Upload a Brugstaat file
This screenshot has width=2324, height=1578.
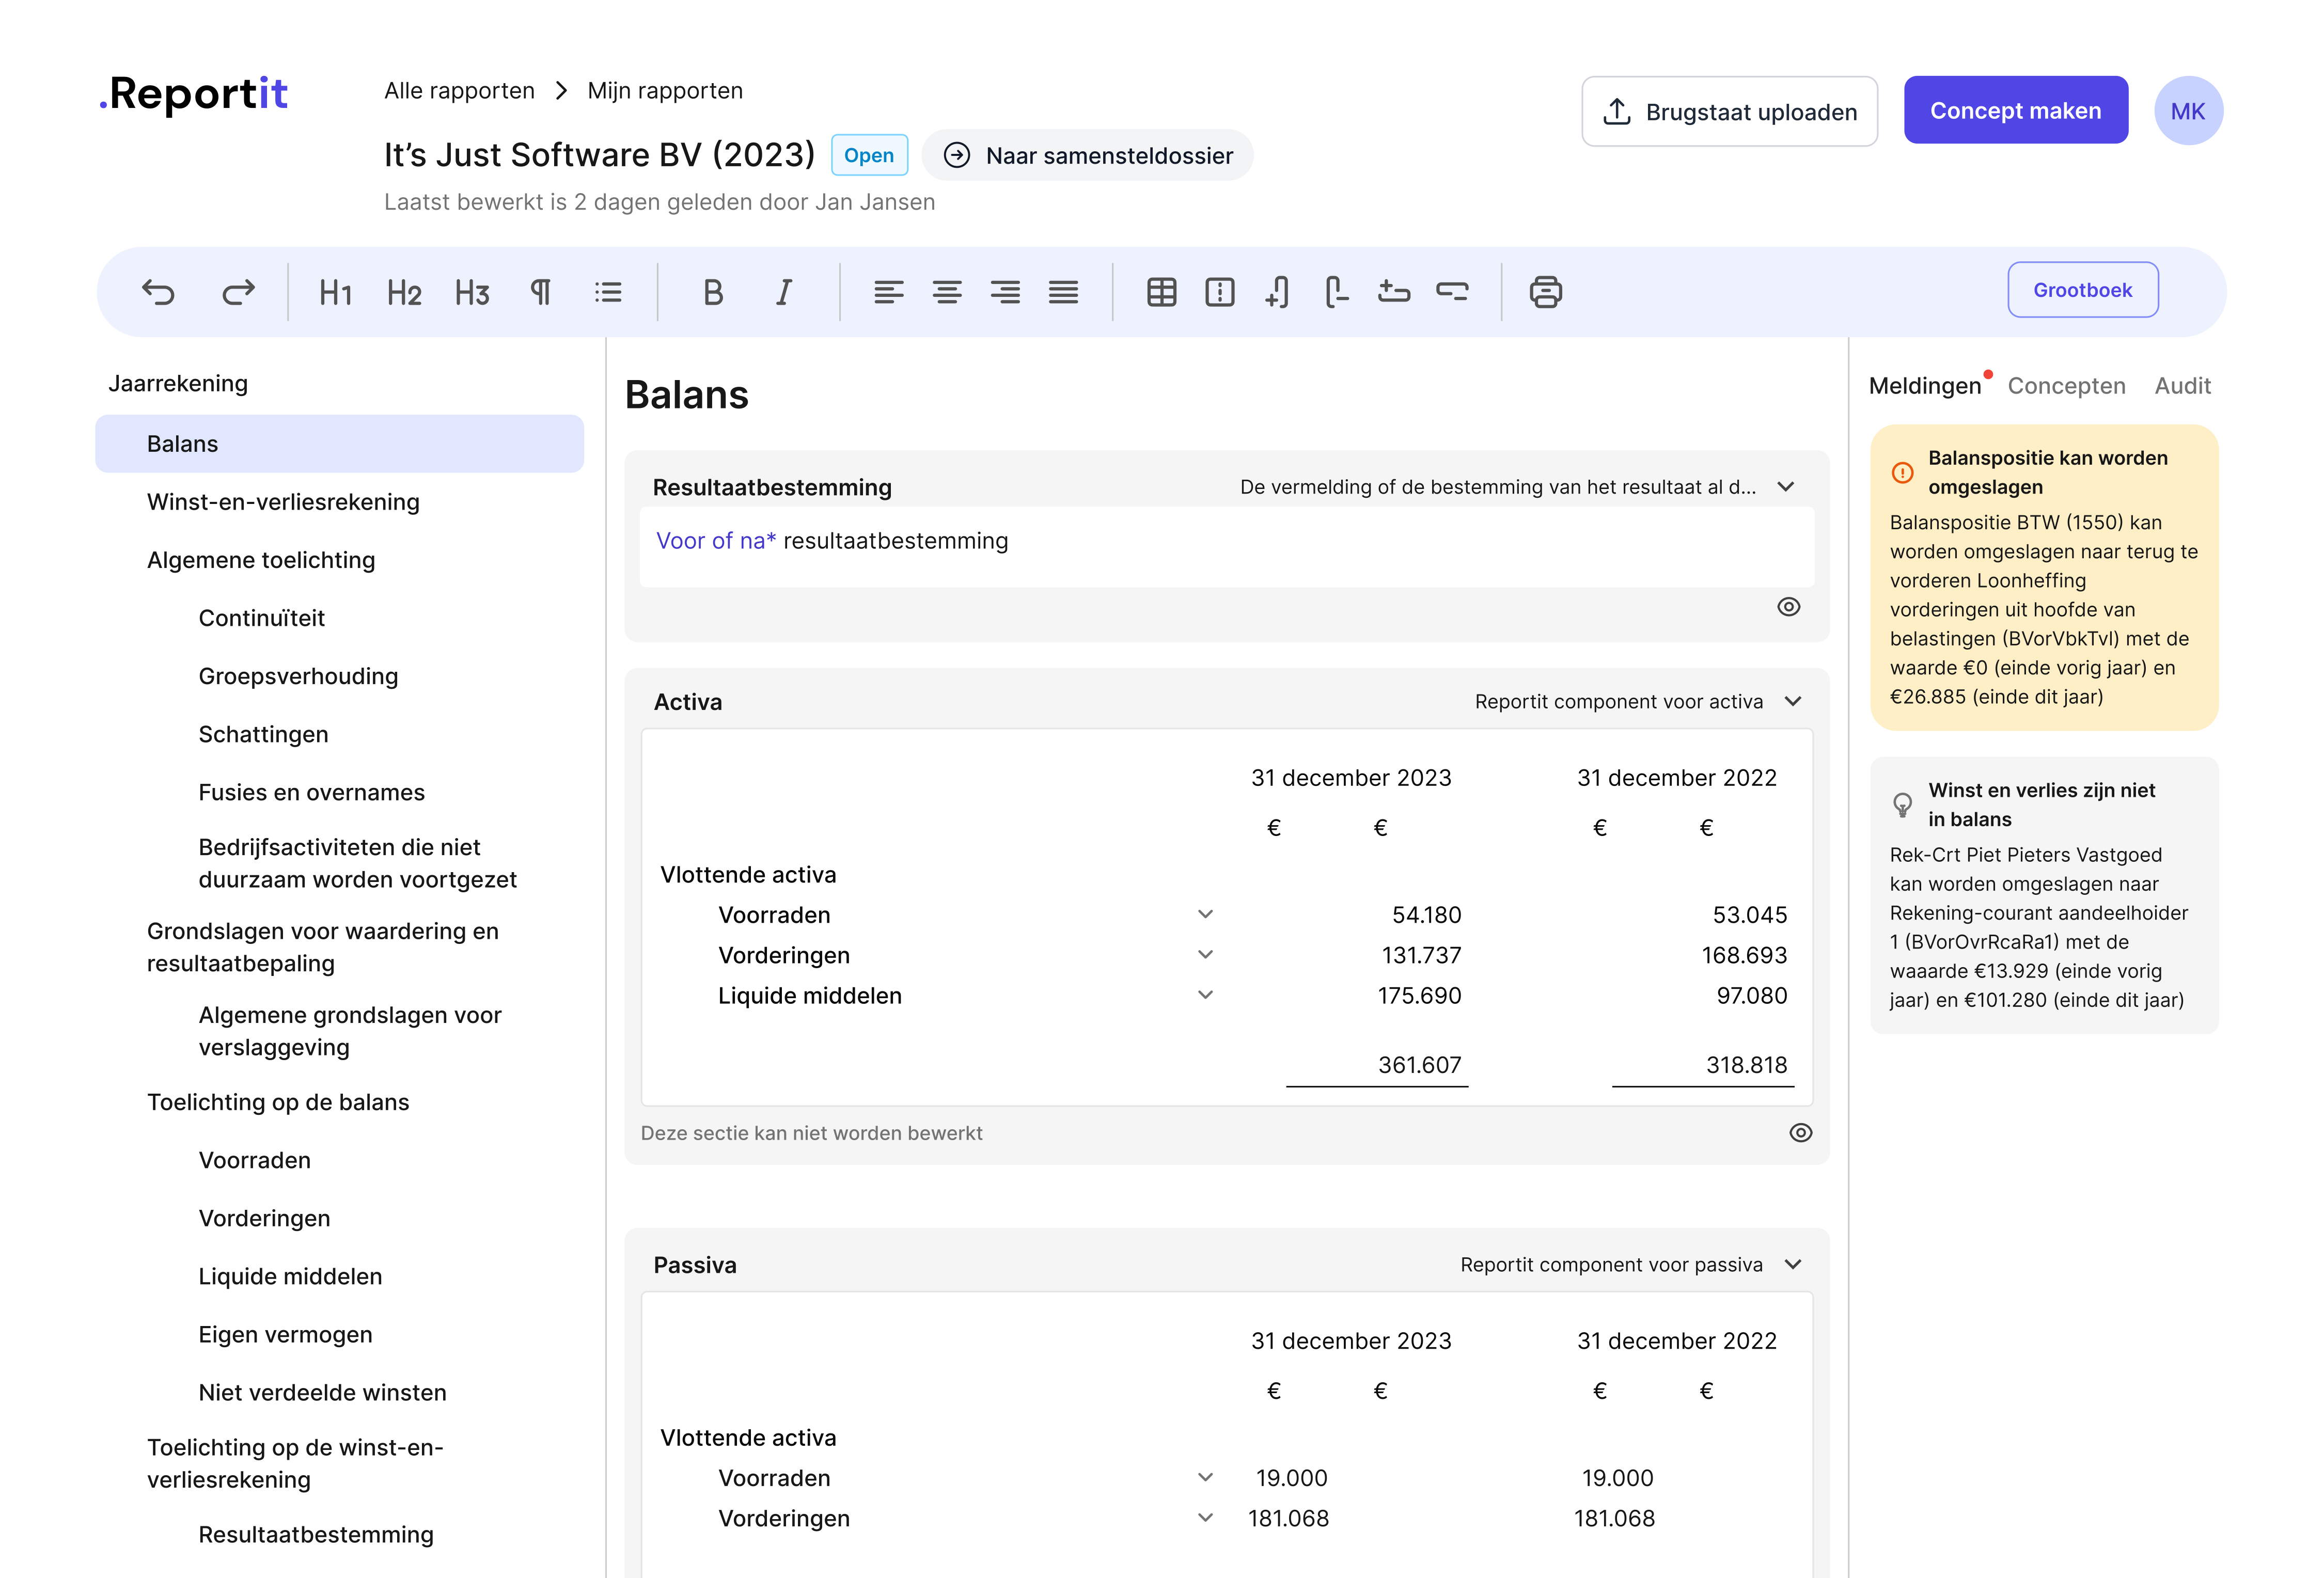click(x=1730, y=111)
